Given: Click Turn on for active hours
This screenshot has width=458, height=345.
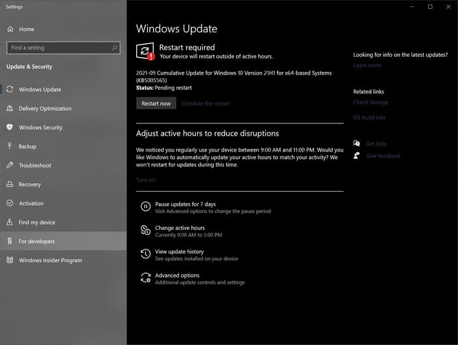Looking at the screenshot, I should tap(146, 180).
